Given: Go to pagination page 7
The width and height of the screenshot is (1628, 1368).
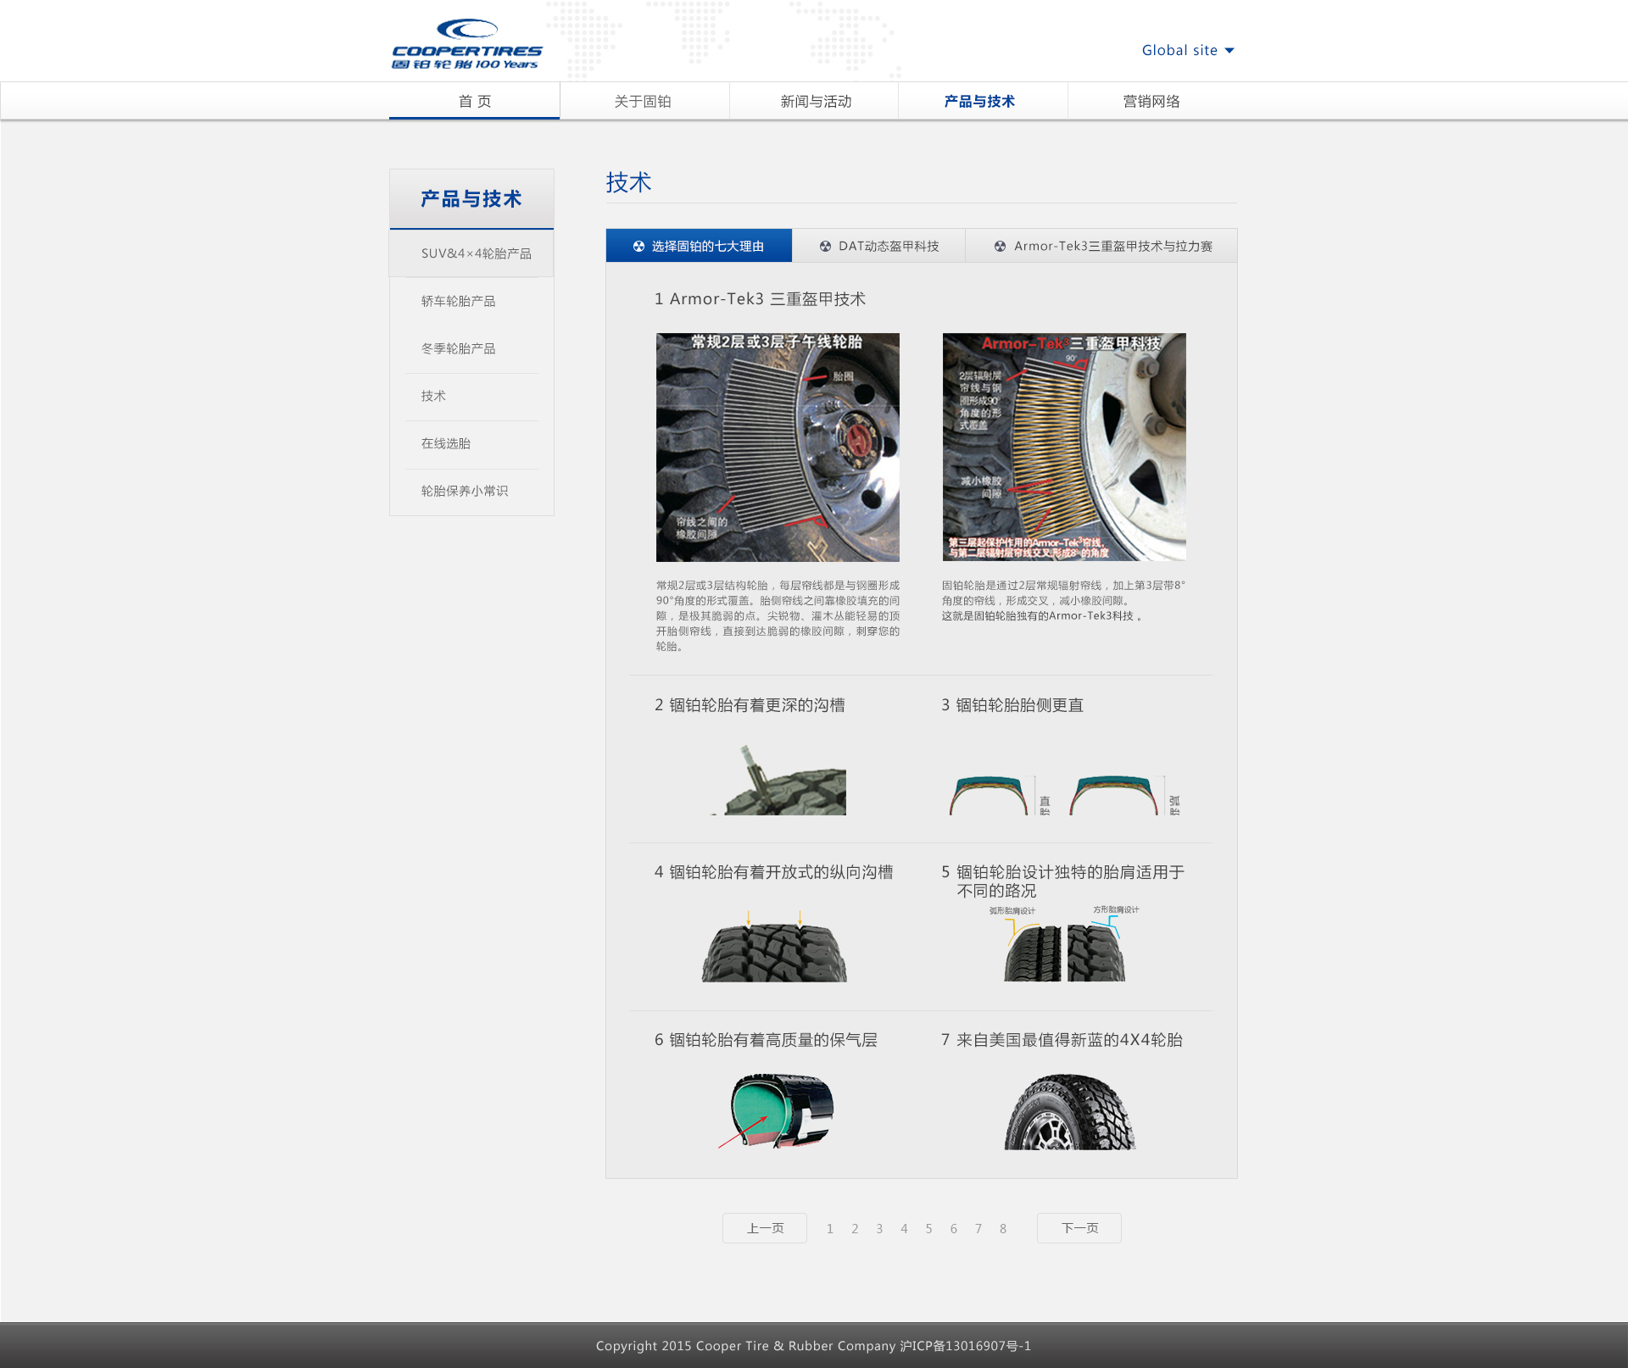Looking at the screenshot, I should 978,1229.
